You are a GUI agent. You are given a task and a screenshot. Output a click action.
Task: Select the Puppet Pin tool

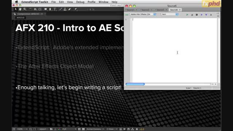pos(76,9)
